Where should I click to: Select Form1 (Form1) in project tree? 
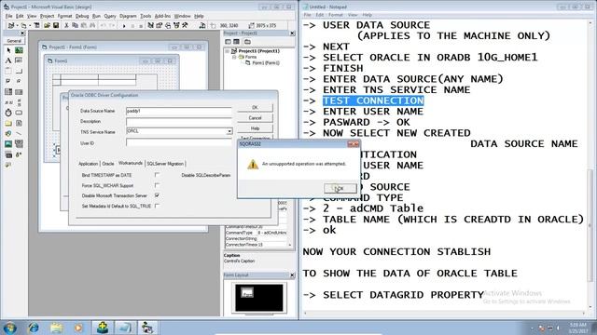pos(266,62)
